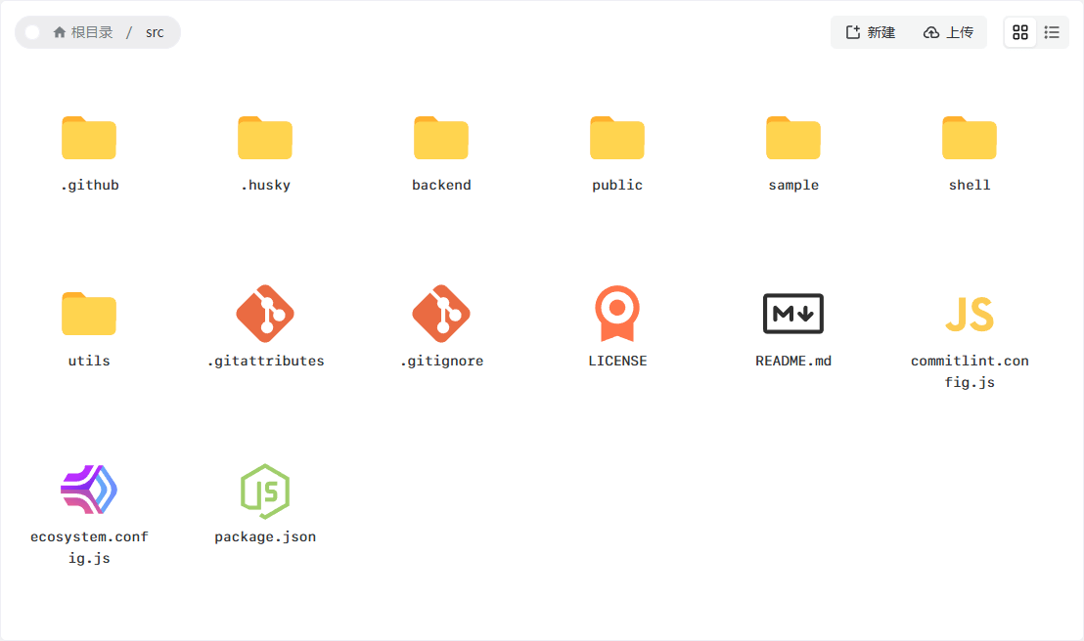Open the package.json Node.js icon
1084x641 pixels.
tap(265, 490)
